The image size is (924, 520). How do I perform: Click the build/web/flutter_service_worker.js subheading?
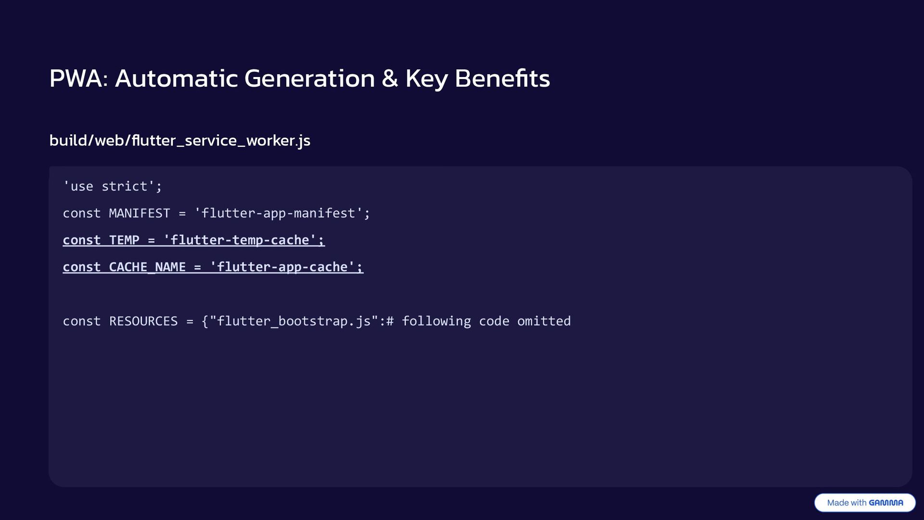(x=180, y=141)
